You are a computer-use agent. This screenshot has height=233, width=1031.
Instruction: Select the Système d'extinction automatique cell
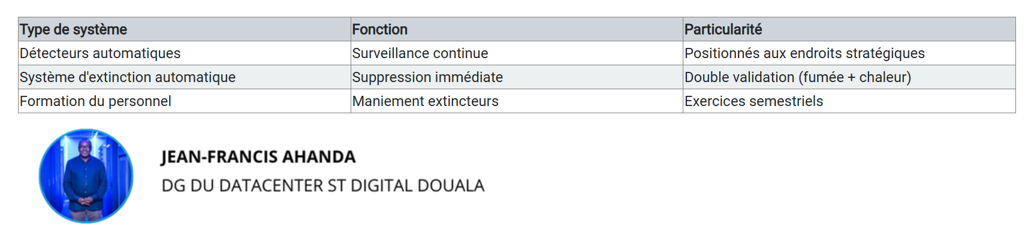click(185, 77)
